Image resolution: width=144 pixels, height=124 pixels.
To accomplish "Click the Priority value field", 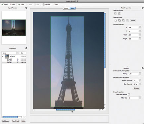I will point(133,74).
